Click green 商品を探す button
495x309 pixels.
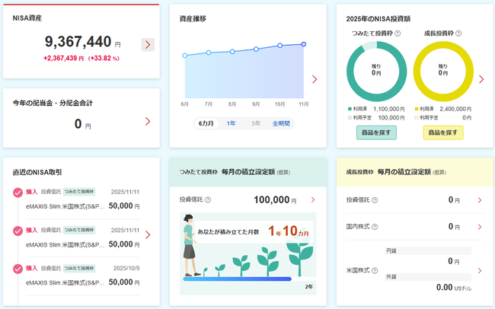376,132
